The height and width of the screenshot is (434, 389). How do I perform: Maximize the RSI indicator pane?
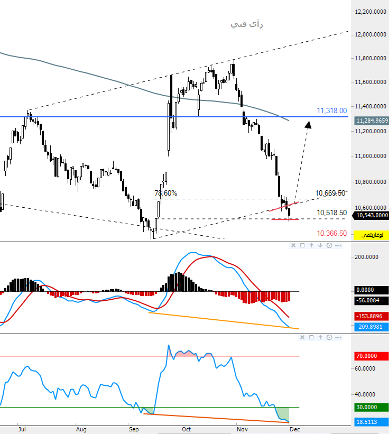311,337
